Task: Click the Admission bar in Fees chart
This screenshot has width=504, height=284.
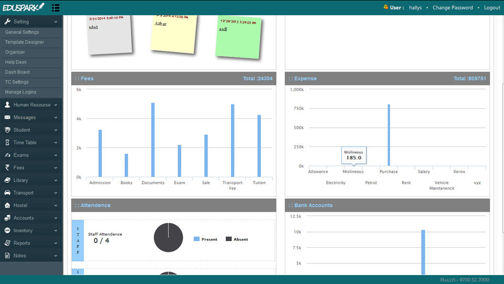Action: click(x=100, y=153)
